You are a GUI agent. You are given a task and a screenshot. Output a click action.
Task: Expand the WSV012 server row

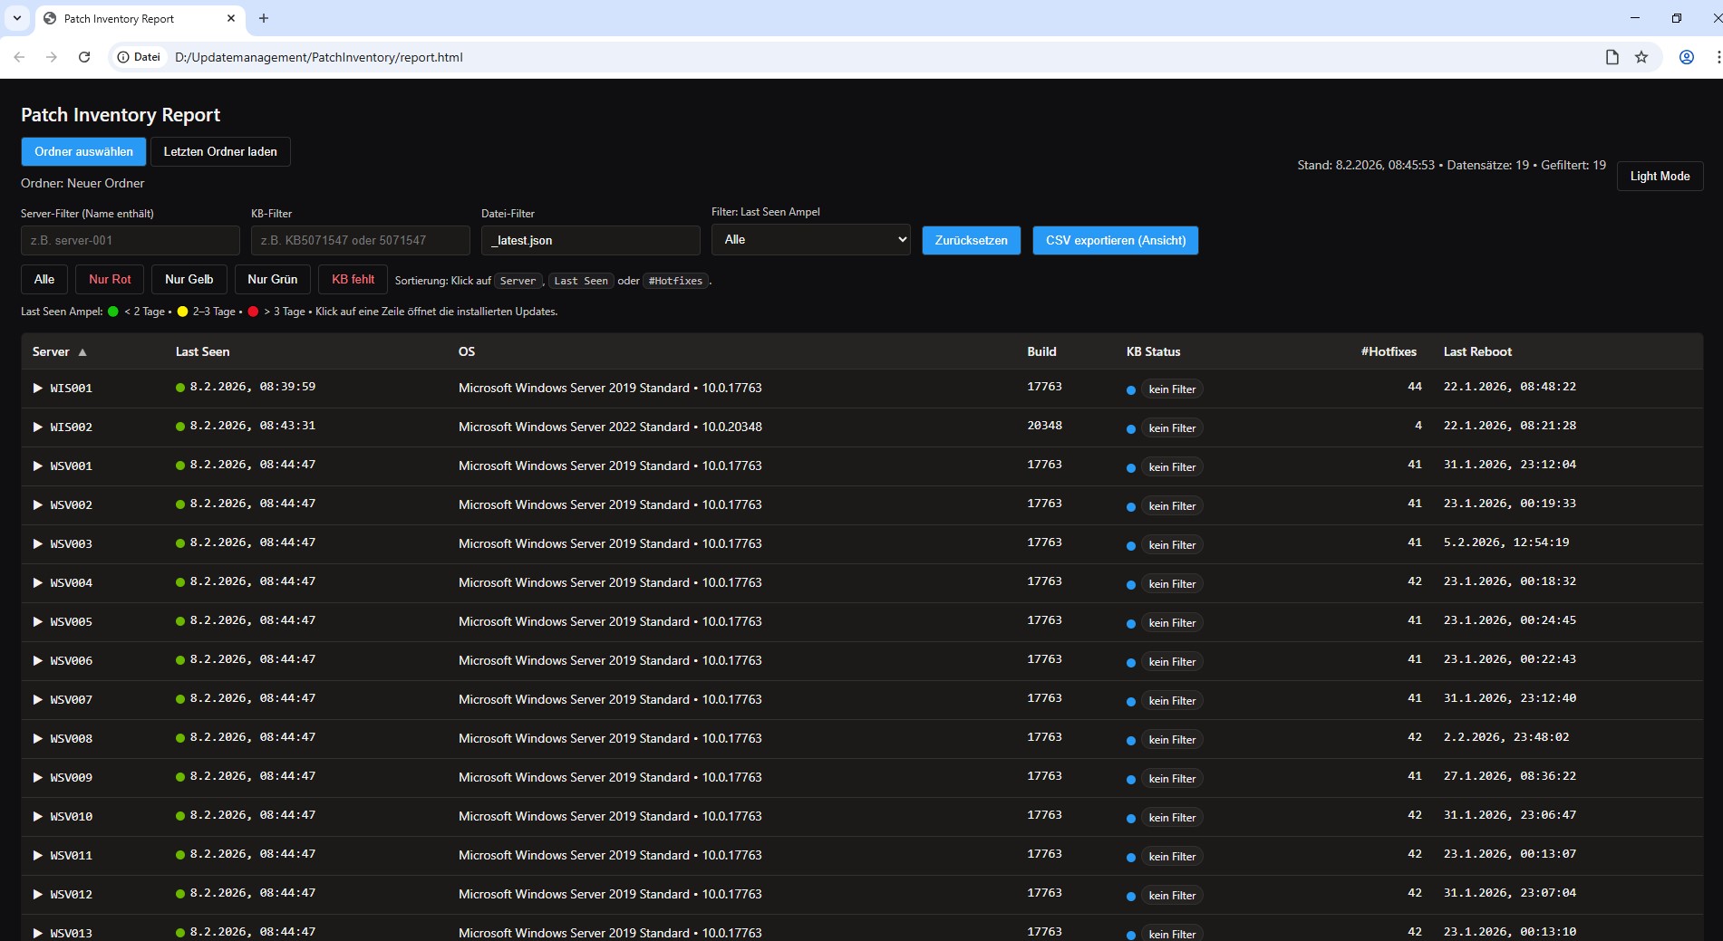coord(38,894)
